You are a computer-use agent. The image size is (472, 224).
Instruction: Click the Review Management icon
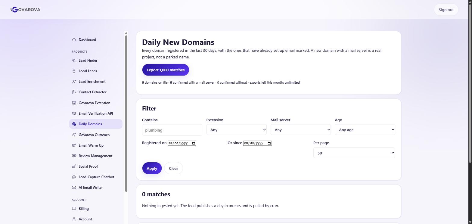click(74, 156)
